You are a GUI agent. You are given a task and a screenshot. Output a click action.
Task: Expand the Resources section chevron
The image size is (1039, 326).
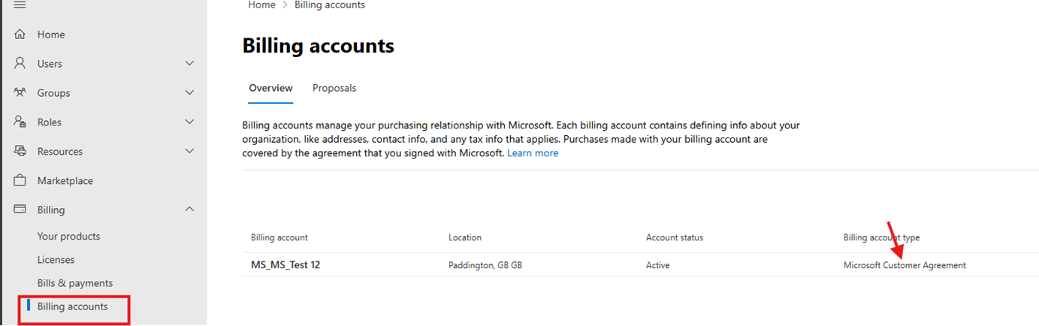tap(189, 152)
